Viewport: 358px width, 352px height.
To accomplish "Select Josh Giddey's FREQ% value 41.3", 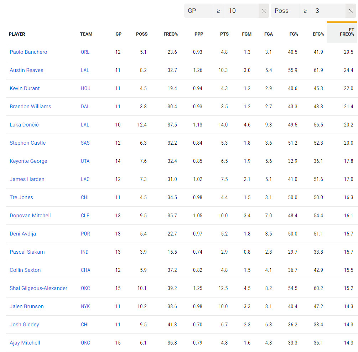I will 172,325.
